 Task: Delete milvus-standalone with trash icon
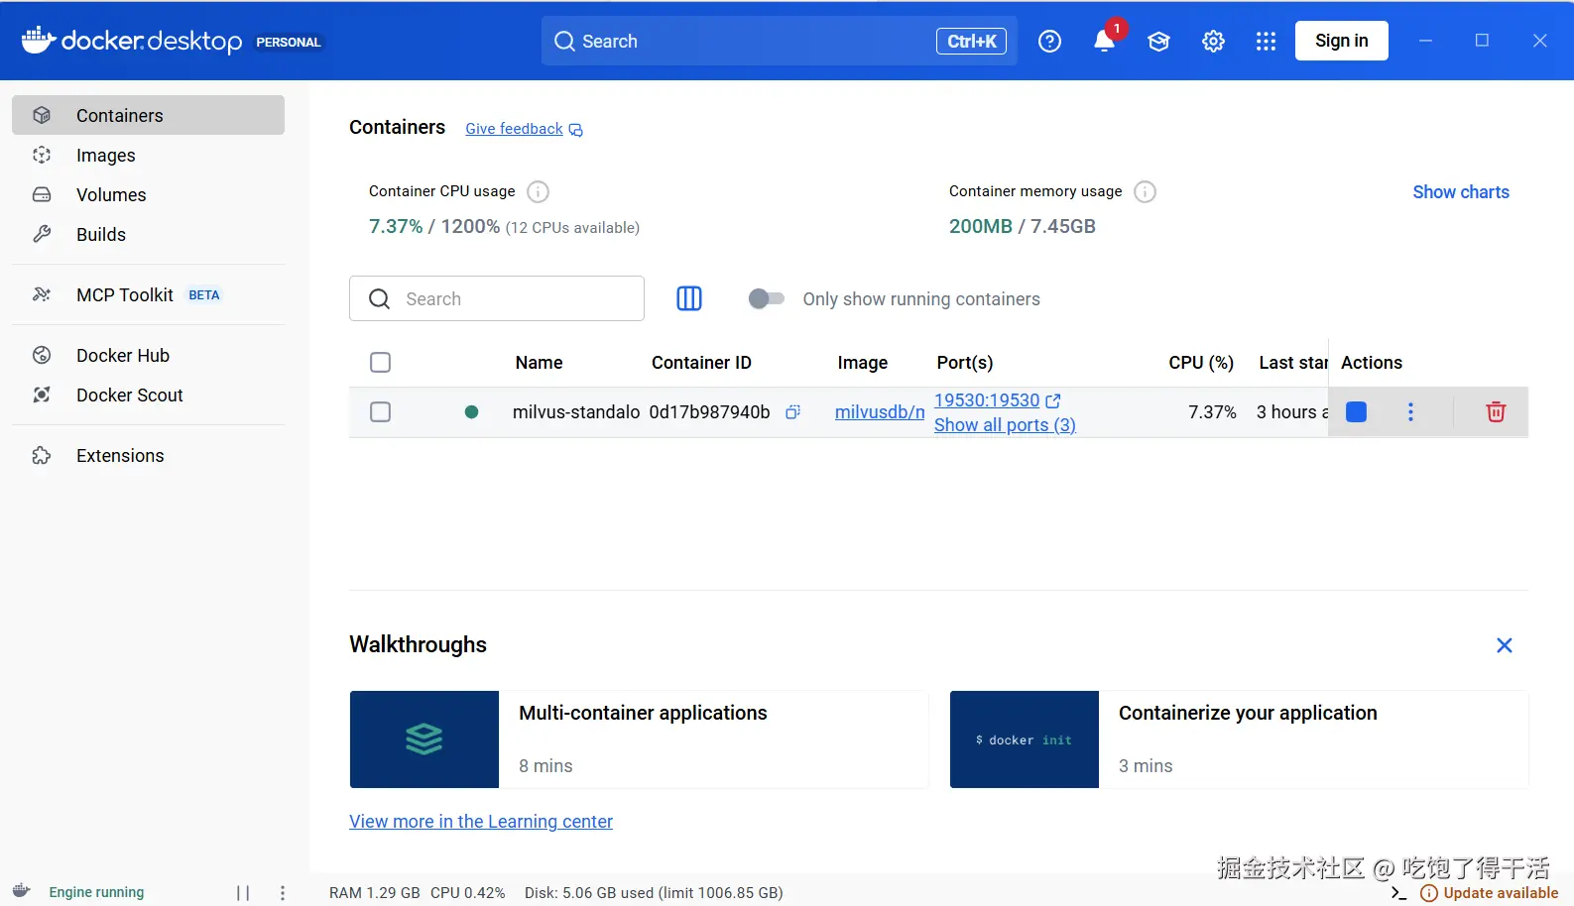[1496, 411]
